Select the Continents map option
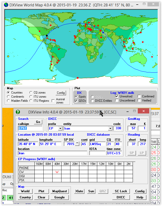This screenshot has width=162, height=206. pos(8,97)
